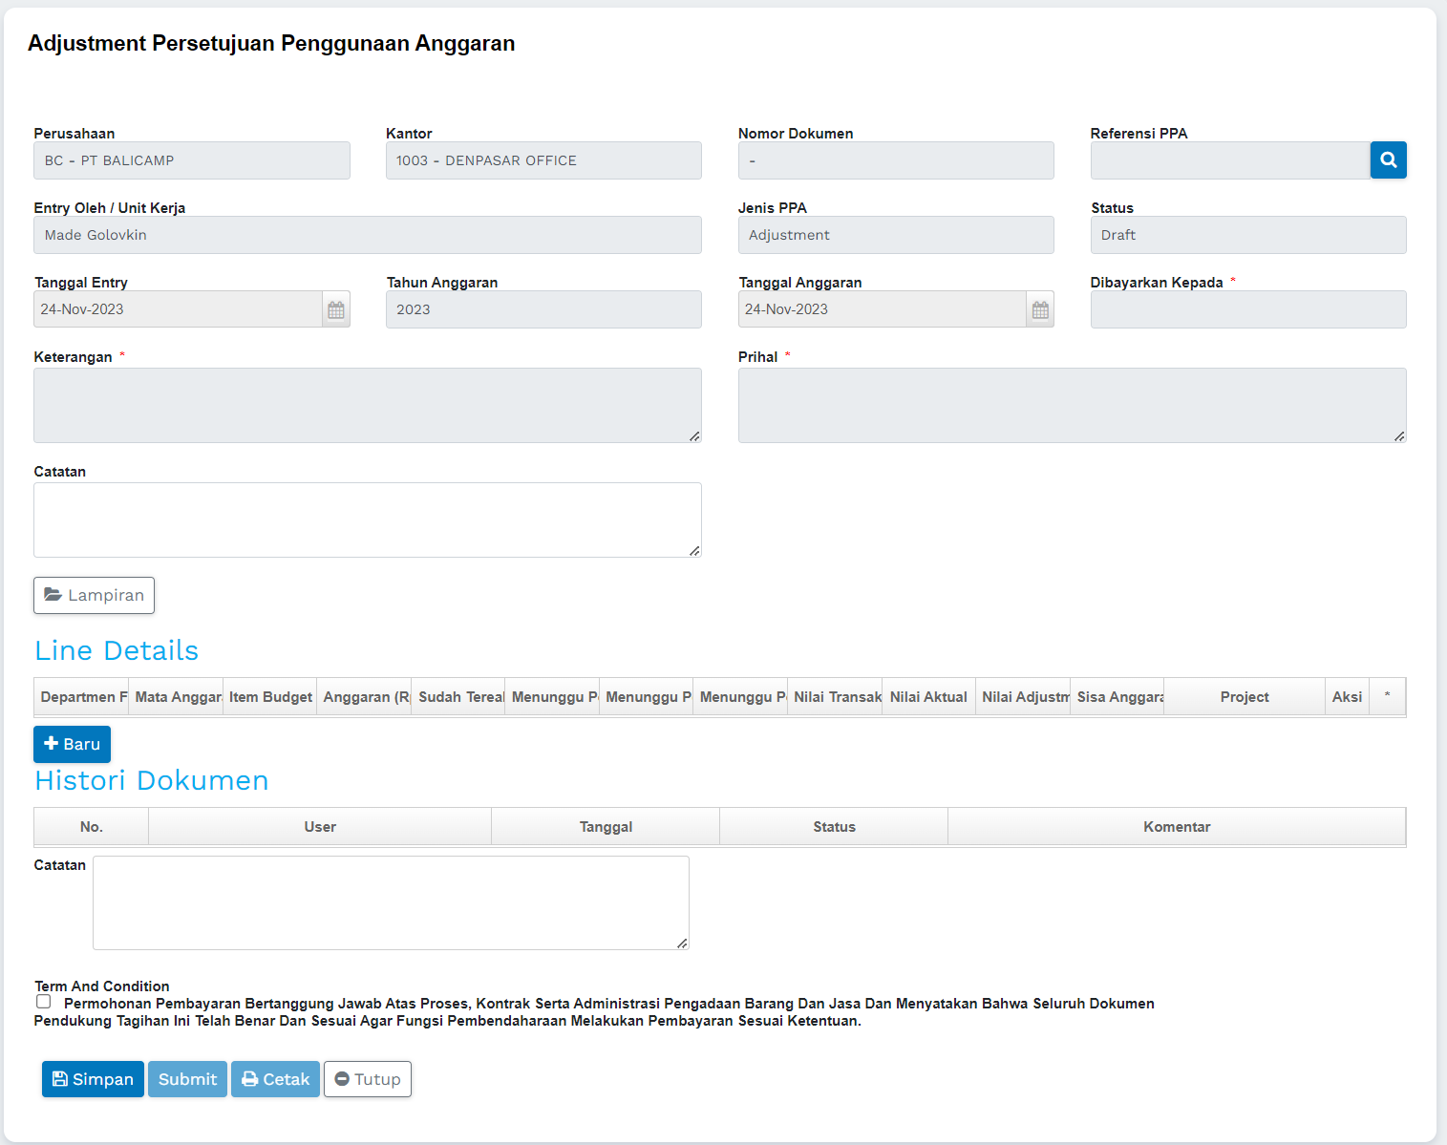Click the upper Catatan notes box

click(x=367, y=519)
